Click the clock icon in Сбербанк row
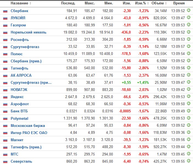The height and width of the screenshot is (164, 193). click(189, 10)
